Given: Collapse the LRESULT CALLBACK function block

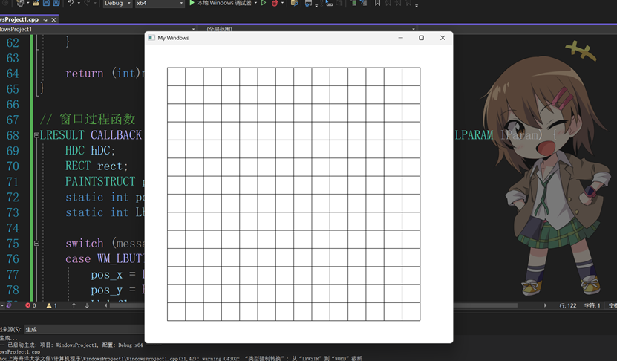Looking at the screenshot, I should (x=36, y=135).
